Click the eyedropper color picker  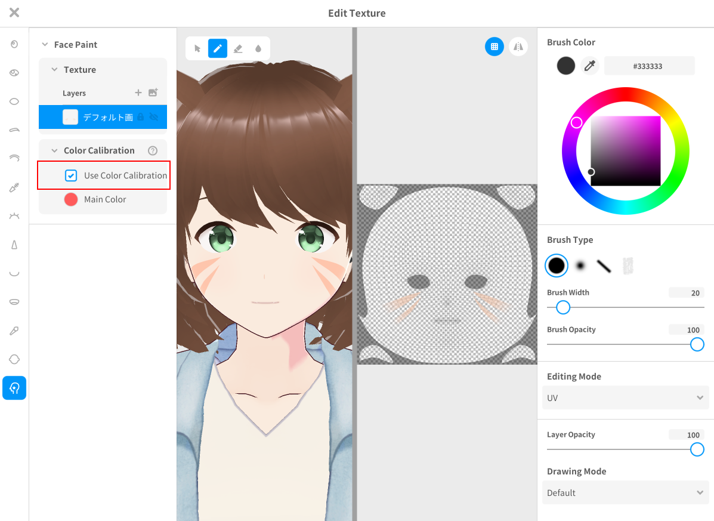coord(590,66)
